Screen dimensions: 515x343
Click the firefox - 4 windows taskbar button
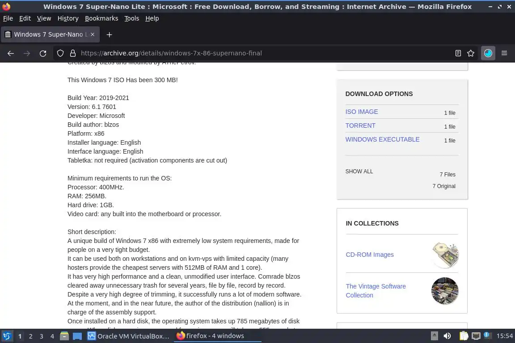click(217, 336)
